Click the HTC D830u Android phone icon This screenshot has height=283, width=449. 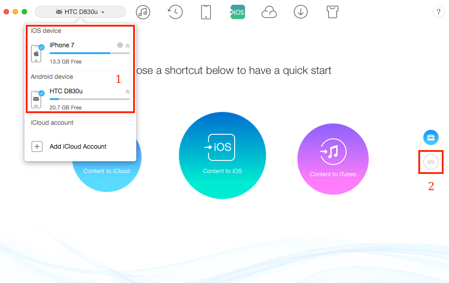tap(37, 100)
